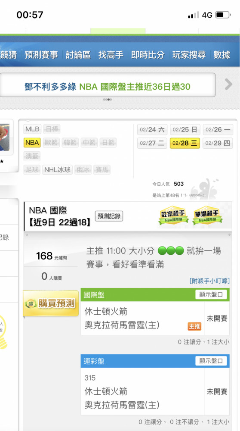This screenshot has width=240, height=431.
Task: Select the 俄冰 league filter
Action: 83,170
